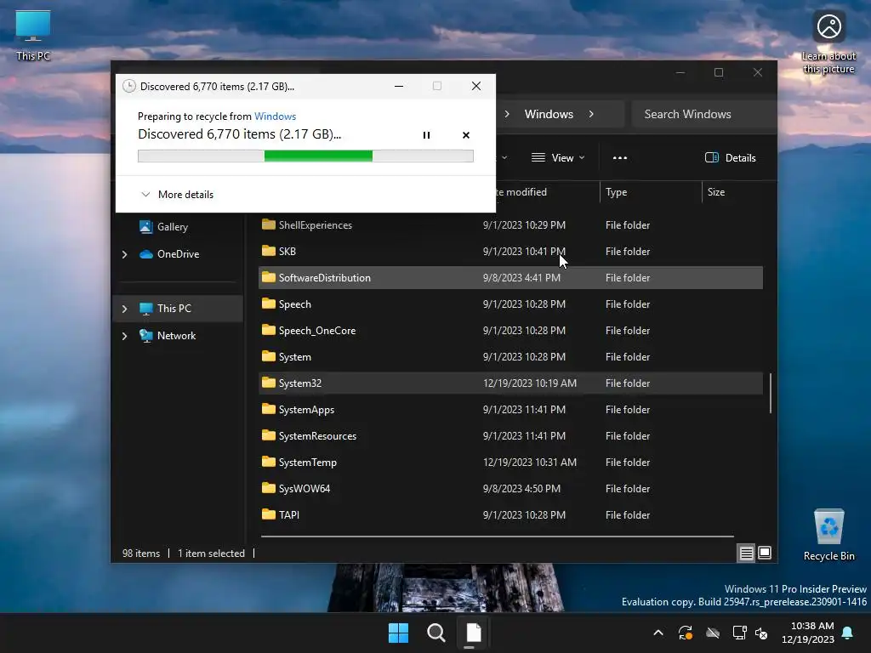Open the See more ellipsis menu
This screenshot has width=871, height=653.
pyautogui.click(x=620, y=157)
